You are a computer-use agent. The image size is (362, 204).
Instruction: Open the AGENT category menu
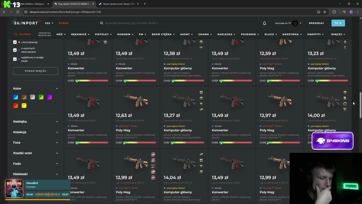click(x=186, y=34)
